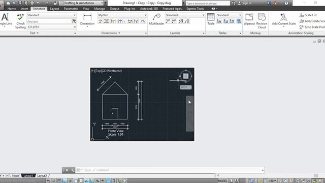Expand the Text panel title arrow

tap(38, 33)
